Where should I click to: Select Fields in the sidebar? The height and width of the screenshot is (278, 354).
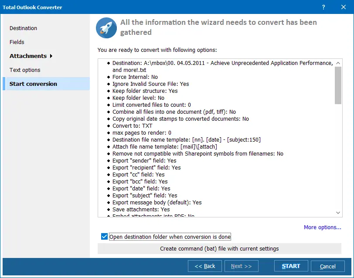coord(17,42)
